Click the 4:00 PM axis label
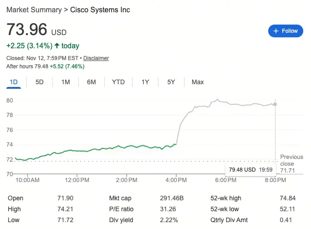 [176, 180]
